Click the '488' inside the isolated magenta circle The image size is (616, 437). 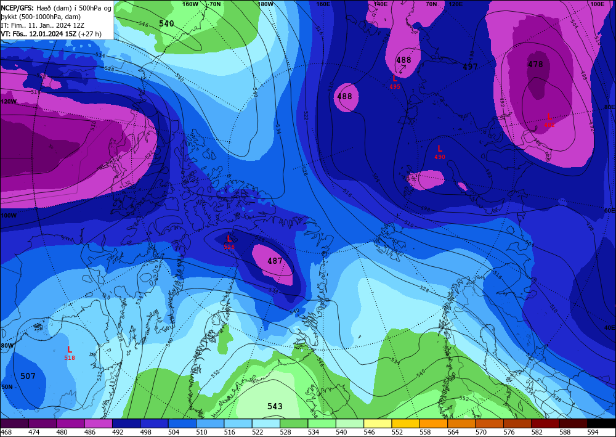(344, 96)
